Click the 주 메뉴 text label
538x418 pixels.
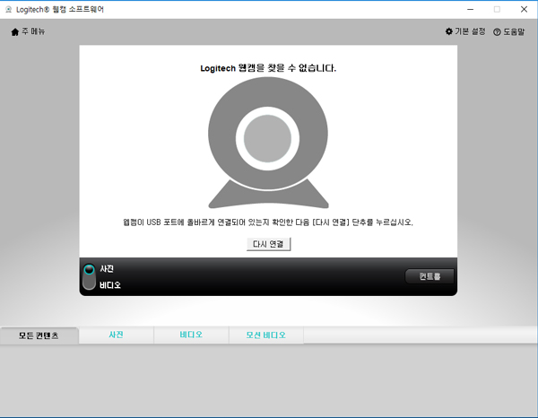33,31
